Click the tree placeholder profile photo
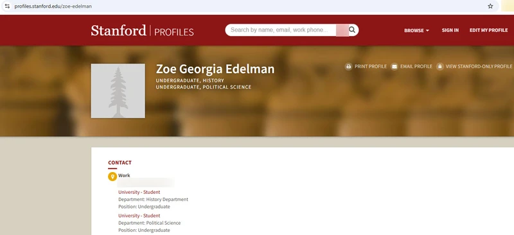The width and height of the screenshot is (514, 235). pos(118,91)
